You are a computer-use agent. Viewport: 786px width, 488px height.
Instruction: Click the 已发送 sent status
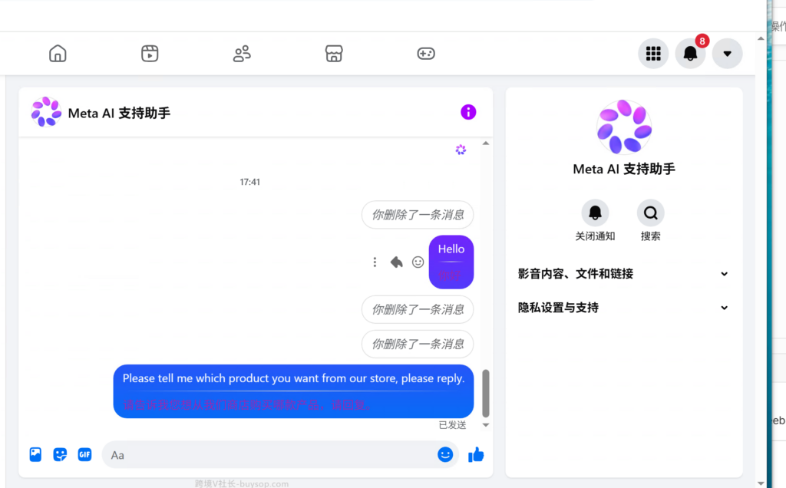click(453, 425)
